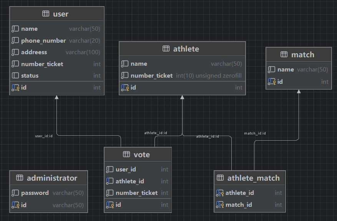Screen dimensions: 337x221
Task: Click the table icon in the vote header
Action: coord(126,155)
